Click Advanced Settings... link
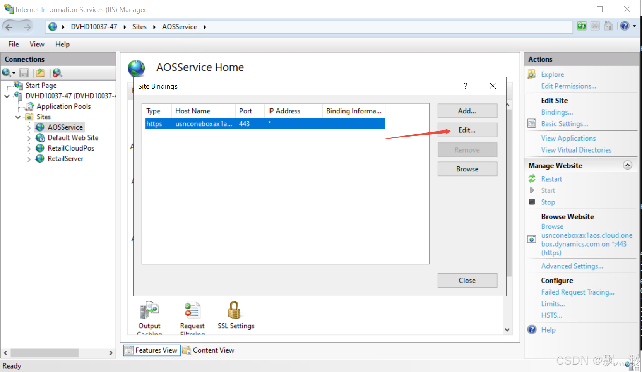The width and height of the screenshot is (642, 372). pyautogui.click(x=572, y=266)
